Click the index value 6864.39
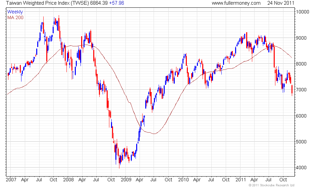 click(99, 3)
